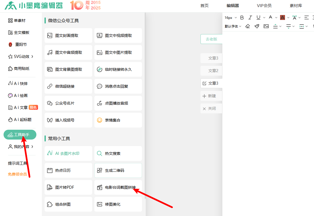This screenshot has width=314, height=216.
Task: Expand the spacing-after-paragraph arrow
Action: point(293,26)
